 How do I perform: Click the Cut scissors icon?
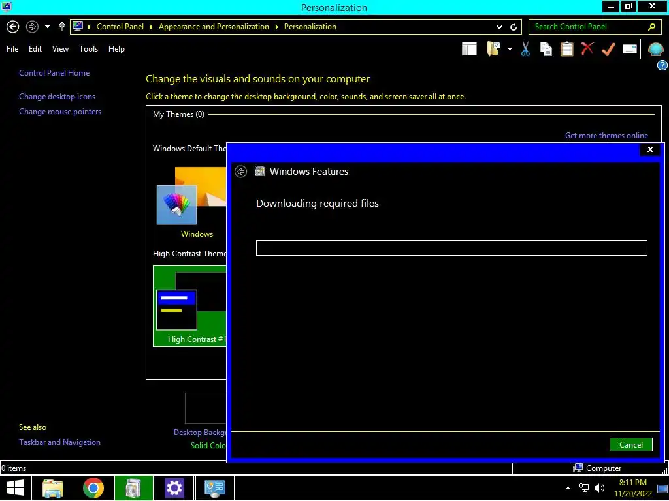[x=525, y=49]
